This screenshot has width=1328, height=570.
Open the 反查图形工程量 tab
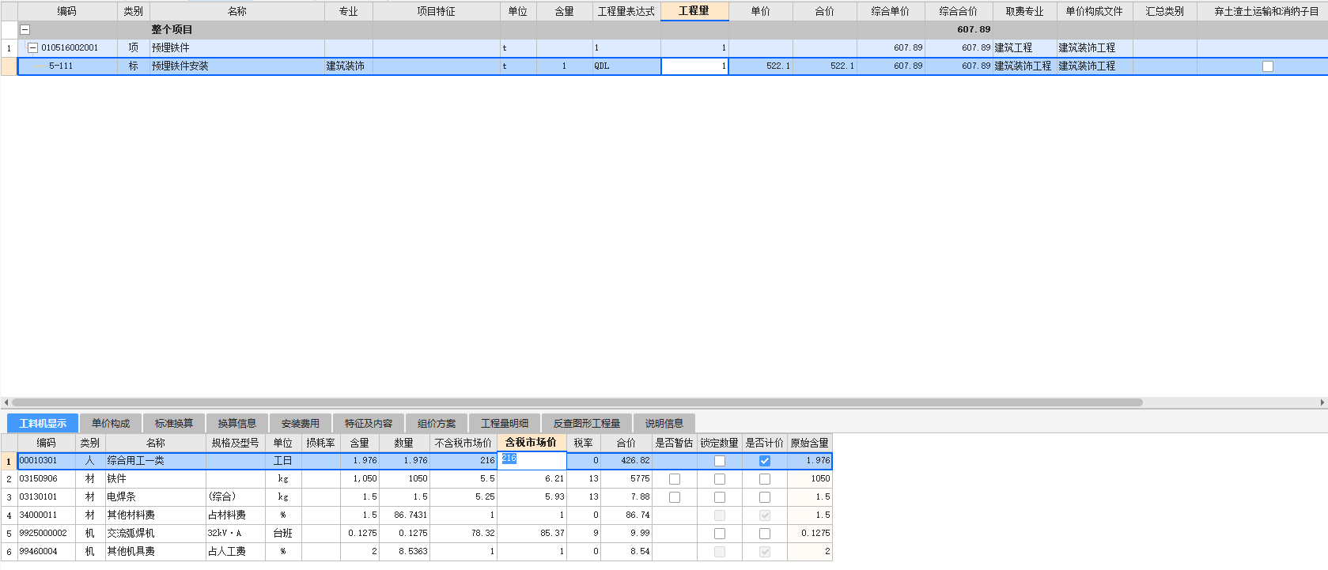point(586,423)
